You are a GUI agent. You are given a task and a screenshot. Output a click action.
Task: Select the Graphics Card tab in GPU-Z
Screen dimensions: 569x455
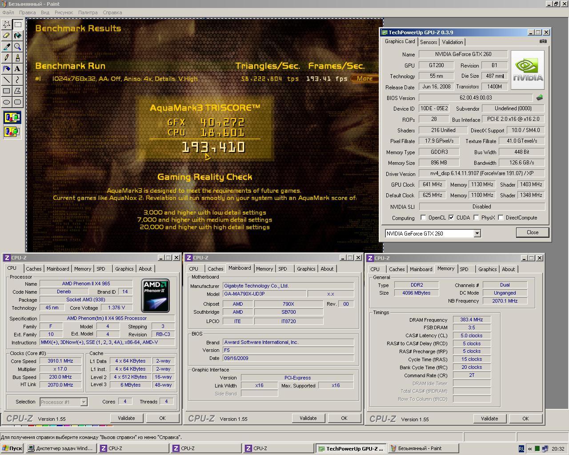pyautogui.click(x=400, y=41)
